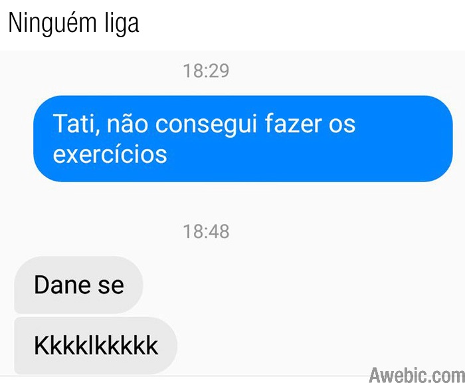
Task: Click the "Ninguém liga" title text
Action: click(74, 23)
